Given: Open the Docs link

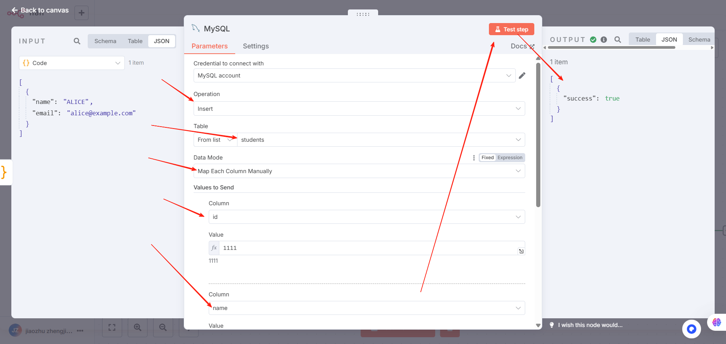Looking at the screenshot, I should [522, 46].
